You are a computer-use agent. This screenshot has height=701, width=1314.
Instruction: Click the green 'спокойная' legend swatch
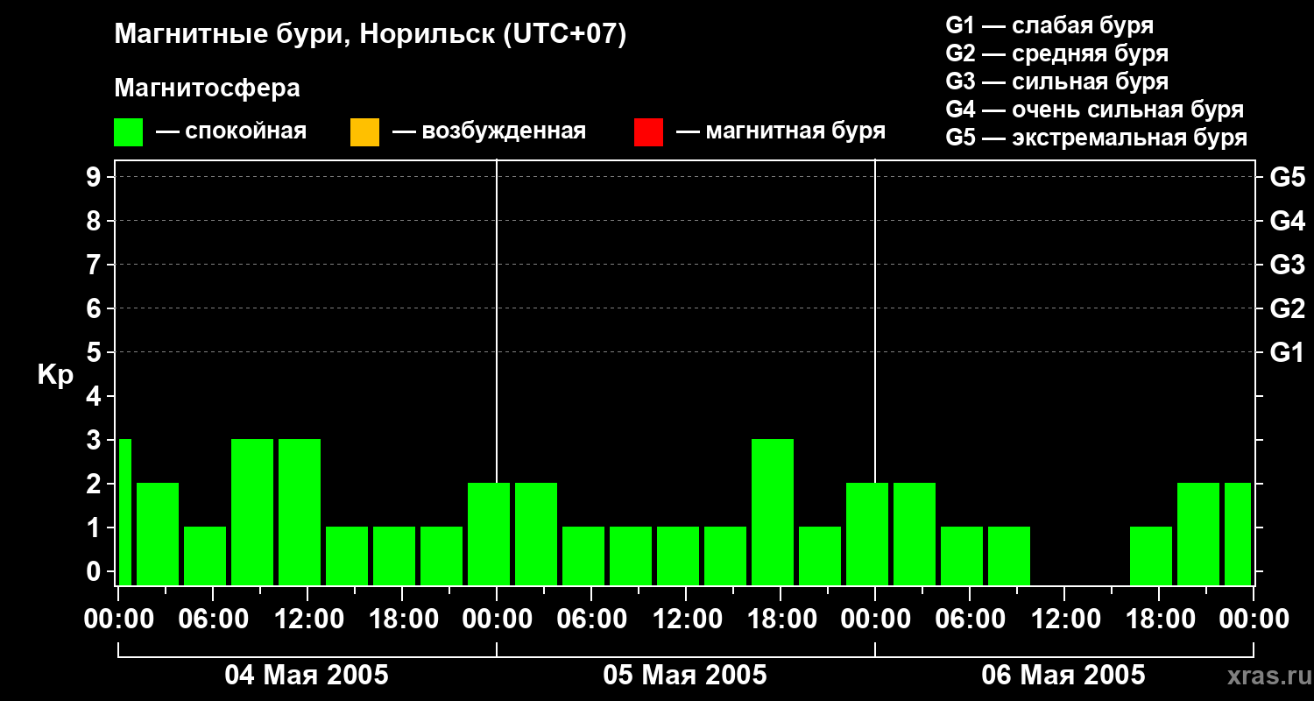pos(128,132)
